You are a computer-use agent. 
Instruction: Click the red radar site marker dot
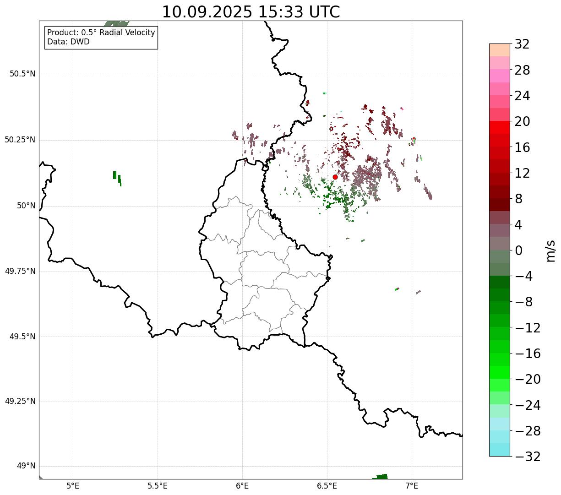click(335, 177)
